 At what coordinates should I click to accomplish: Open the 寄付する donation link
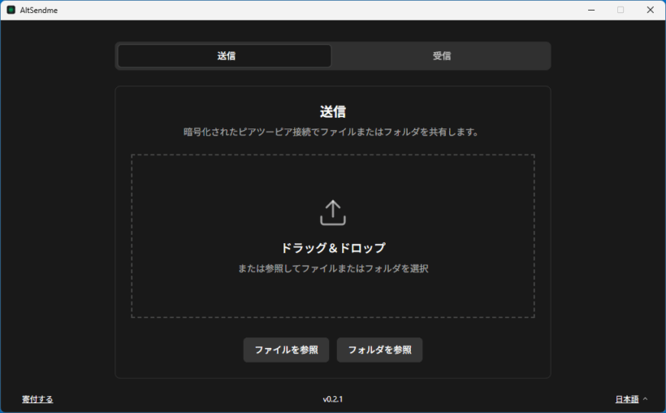coord(37,399)
